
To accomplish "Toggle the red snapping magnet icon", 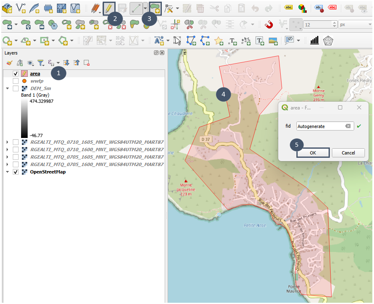I will click(x=269, y=24).
